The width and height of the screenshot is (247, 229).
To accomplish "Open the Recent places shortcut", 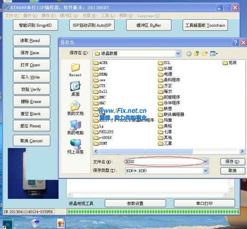I will click(75, 70).
